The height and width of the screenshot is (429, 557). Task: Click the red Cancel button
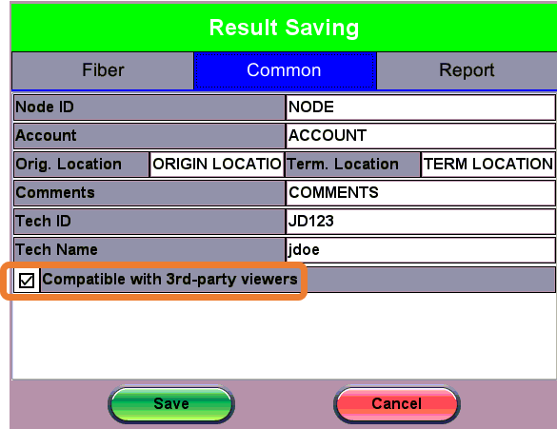click(397, 404)
